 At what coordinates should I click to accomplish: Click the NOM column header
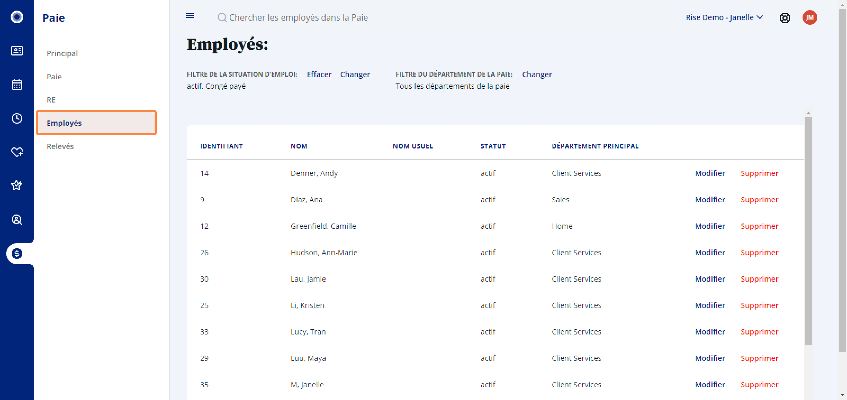coord(299,146)
